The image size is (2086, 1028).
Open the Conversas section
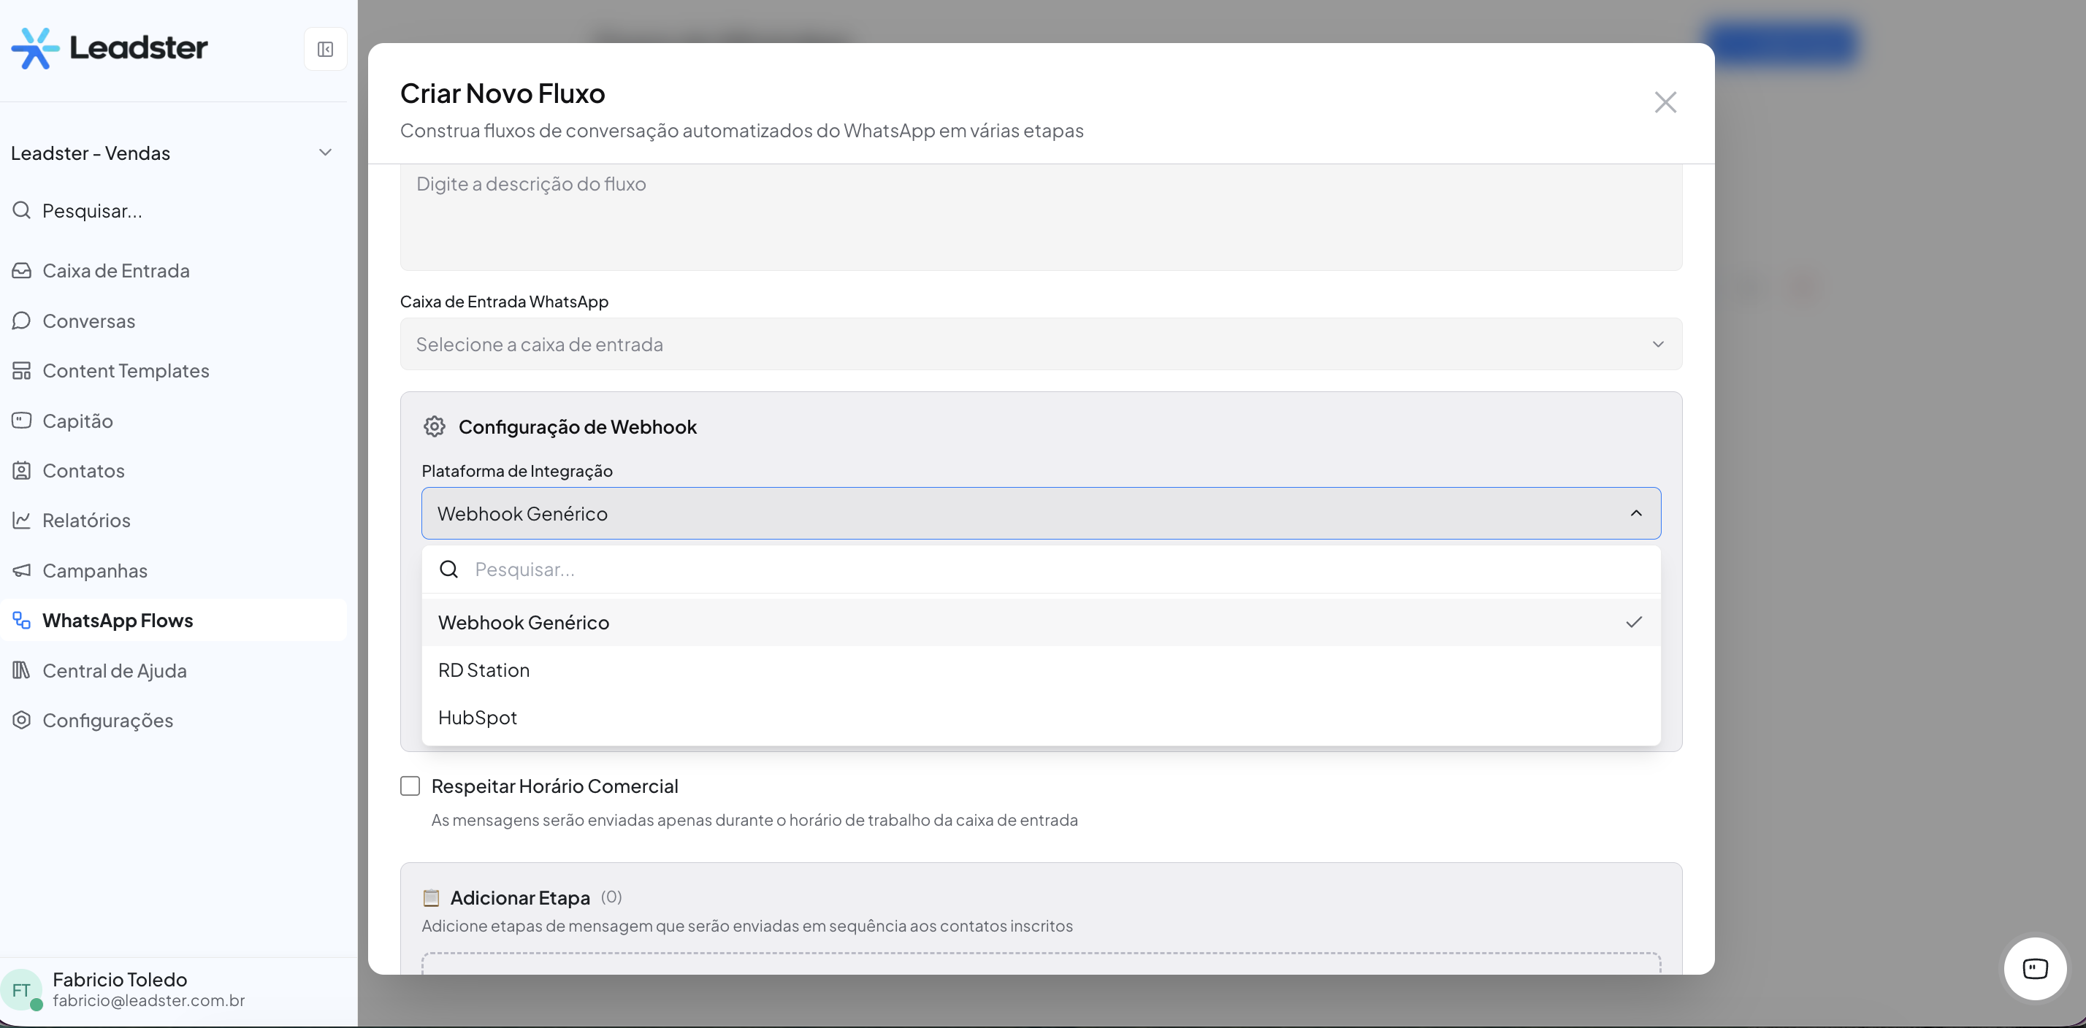tap(88, 321)
